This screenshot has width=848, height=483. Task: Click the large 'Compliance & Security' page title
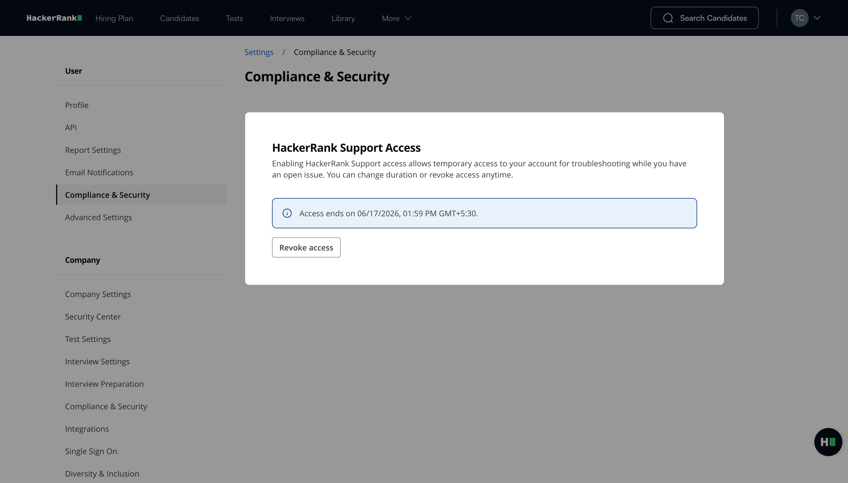point(317,77)
